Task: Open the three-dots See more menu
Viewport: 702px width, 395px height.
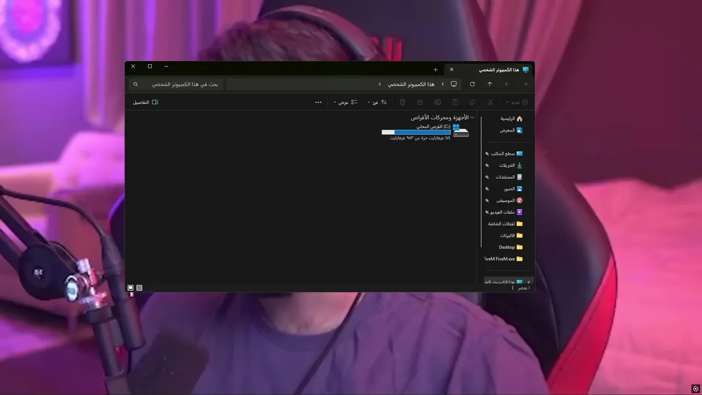Action: point(319,102)
